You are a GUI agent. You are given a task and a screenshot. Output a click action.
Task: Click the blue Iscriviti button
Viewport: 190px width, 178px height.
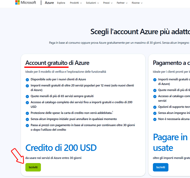pos(161,167)
